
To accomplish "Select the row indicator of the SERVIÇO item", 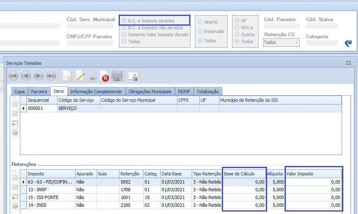I will click(24, 108).
